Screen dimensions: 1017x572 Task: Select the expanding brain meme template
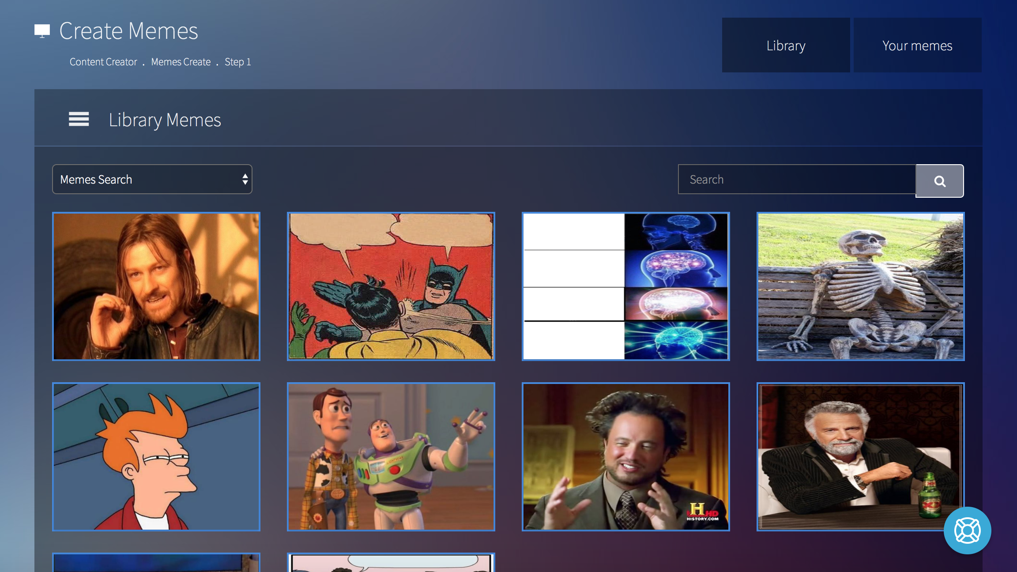pyautogui.click(x=626, y=286)
